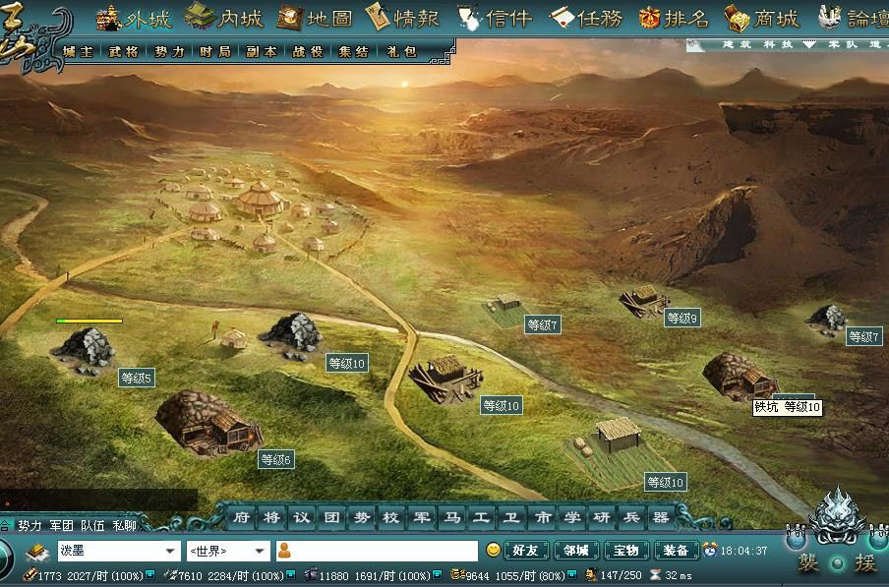This screenshot has height=587, width=889.
Task: Open the 城主 lord menu
Action: tap(78, 51)
